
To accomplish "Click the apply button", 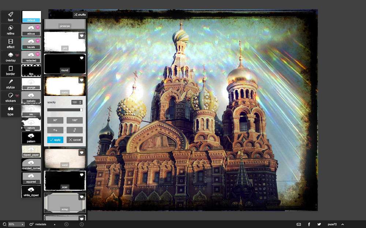I will pos(55,140).
